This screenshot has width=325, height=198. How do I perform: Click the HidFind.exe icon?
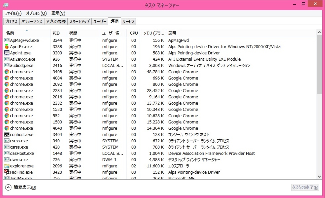[x=7, y=172]
